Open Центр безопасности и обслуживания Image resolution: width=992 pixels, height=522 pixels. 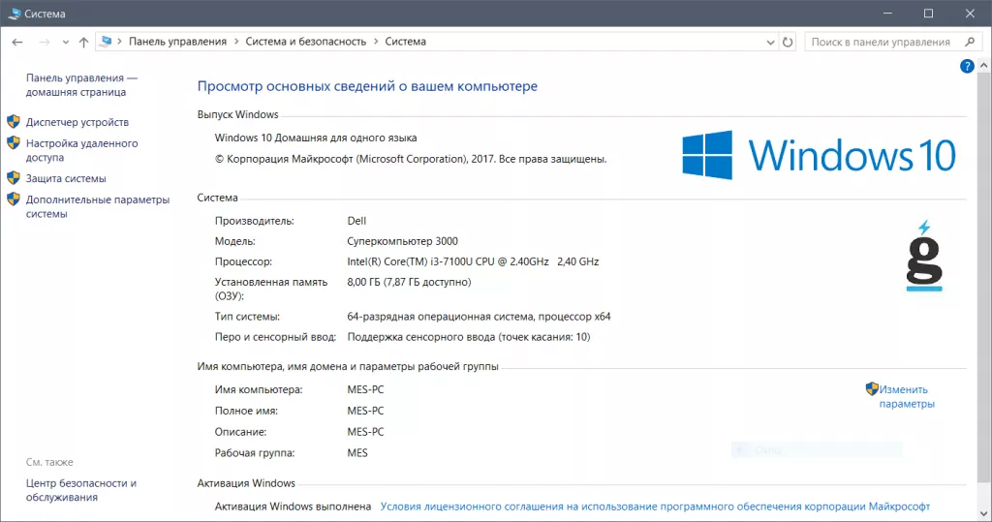click(x=81, y=490)
